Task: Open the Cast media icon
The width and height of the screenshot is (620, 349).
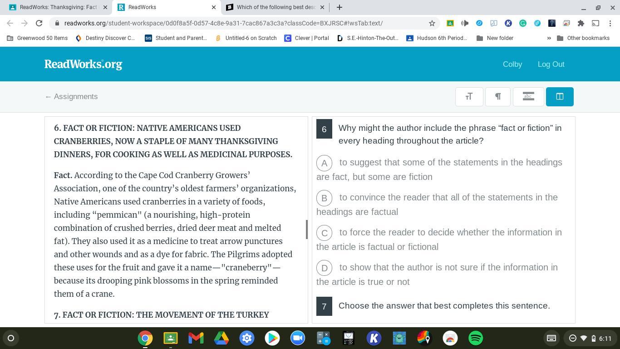Action: click(595, 23)
